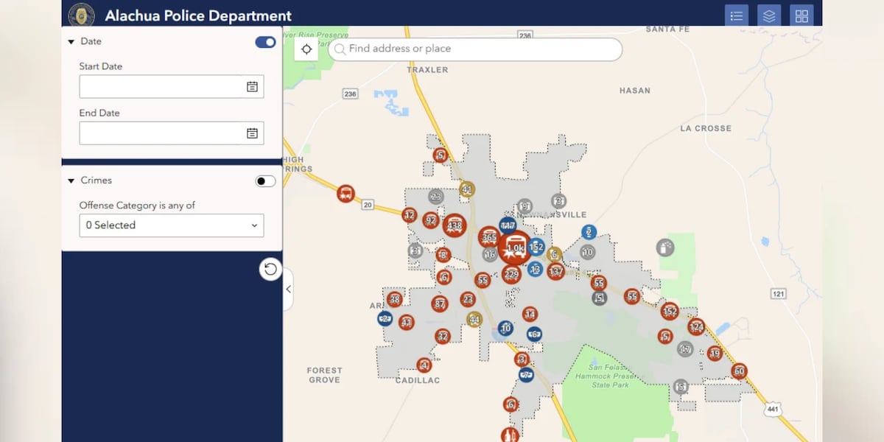Select the red 23 cluster marker
The height and width of the screenshot is (442, 884).
coord(467,299)
